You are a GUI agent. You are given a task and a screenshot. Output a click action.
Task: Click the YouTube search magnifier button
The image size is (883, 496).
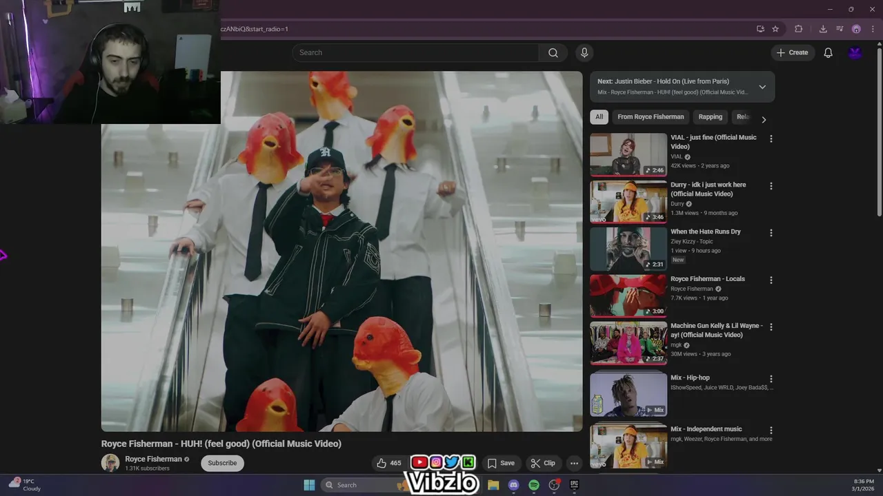click(553, 53)
